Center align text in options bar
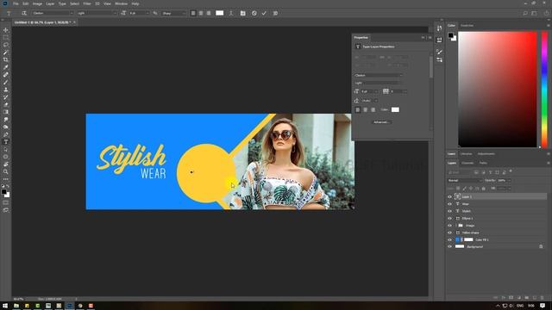552x310 pixels. pos(201,13)
